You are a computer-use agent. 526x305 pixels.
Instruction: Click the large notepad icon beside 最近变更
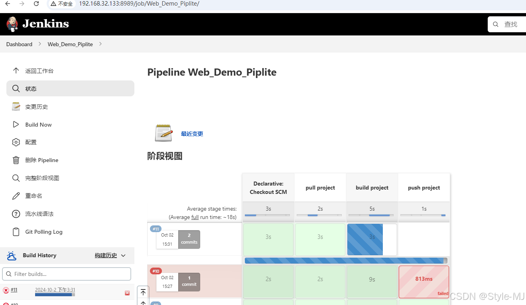pos(164,133)
